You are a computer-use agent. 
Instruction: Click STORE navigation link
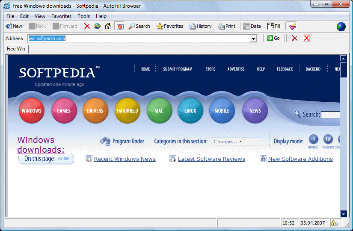(210, 69)
